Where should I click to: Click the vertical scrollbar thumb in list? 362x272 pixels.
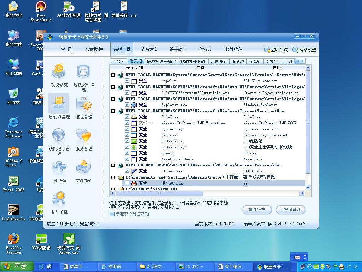point(308,122)
